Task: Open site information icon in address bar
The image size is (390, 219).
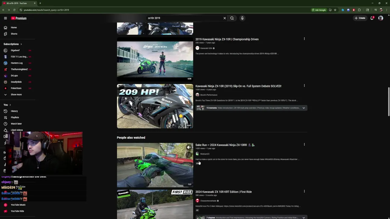Action: pos(21,10)
